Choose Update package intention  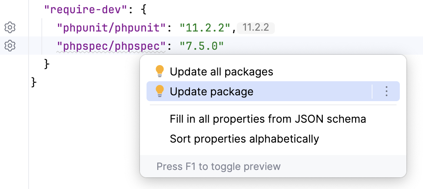click(211, 91)
